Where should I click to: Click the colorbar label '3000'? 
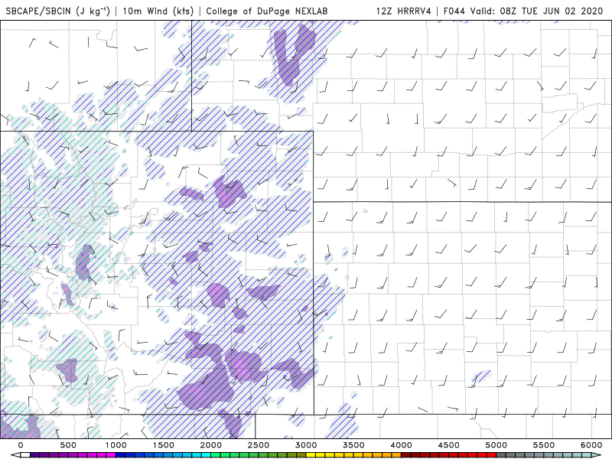click(306, 445)
